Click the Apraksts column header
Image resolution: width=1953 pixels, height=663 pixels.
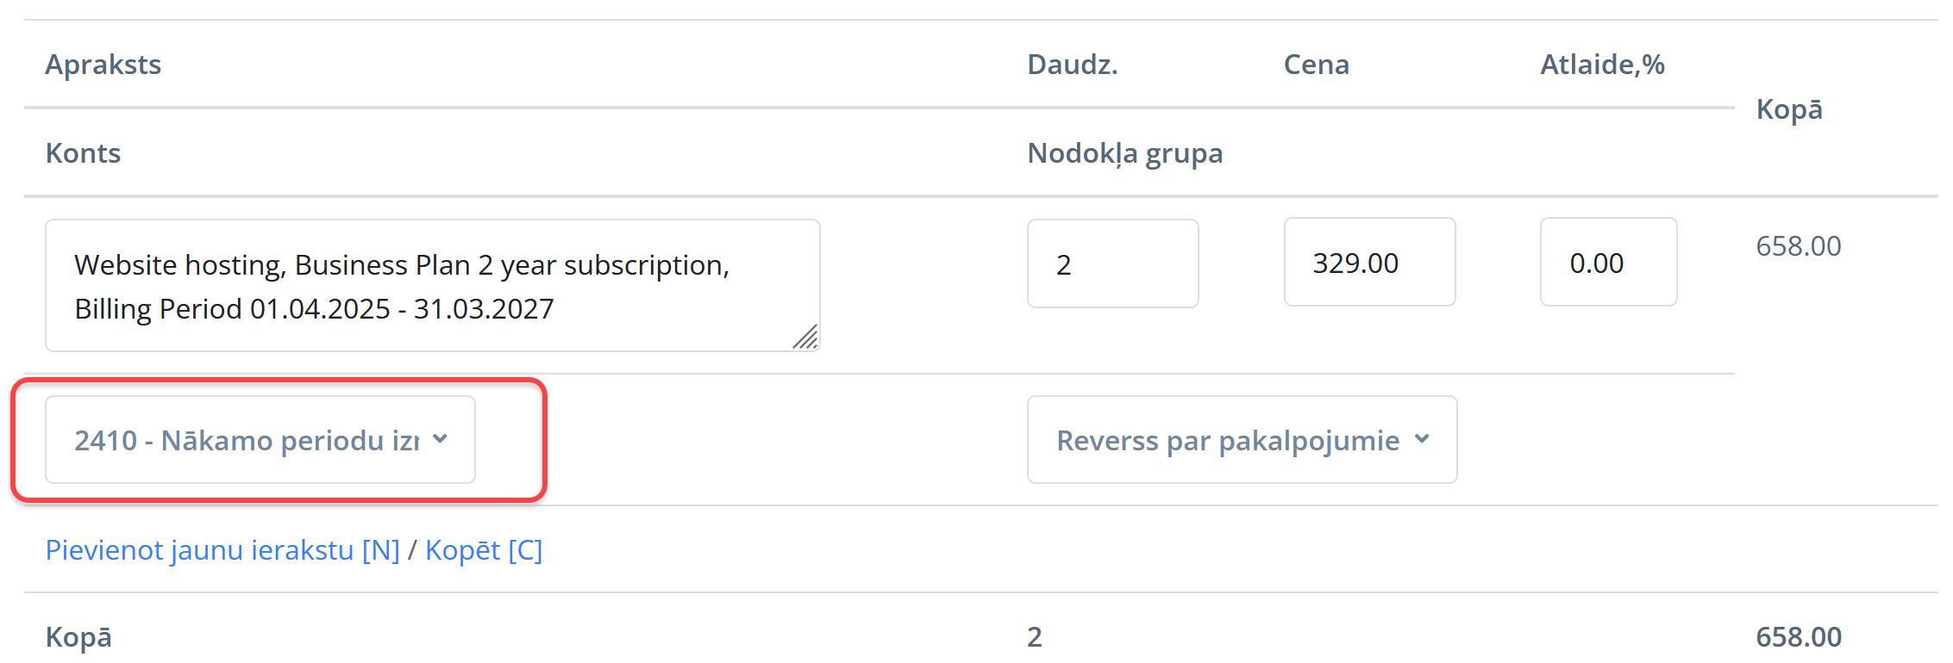click(103, 65)
